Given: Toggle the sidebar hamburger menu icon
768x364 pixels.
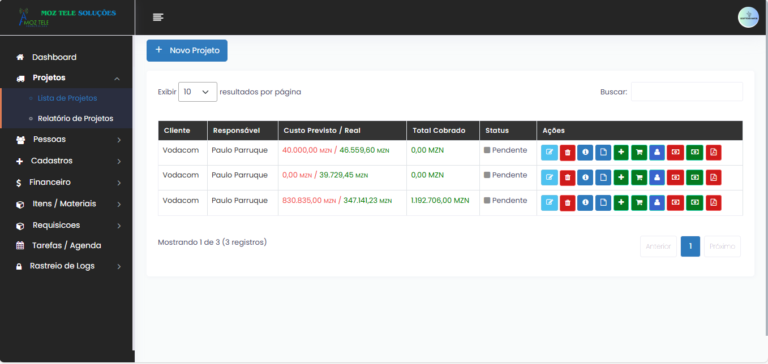Looking at the screenshot, I should click(158, 16).
